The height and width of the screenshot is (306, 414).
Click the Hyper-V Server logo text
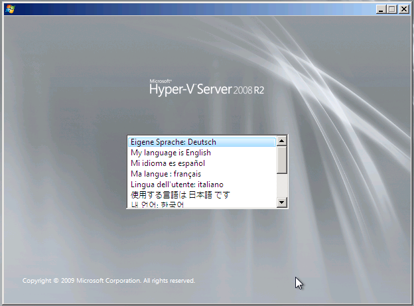190,89
